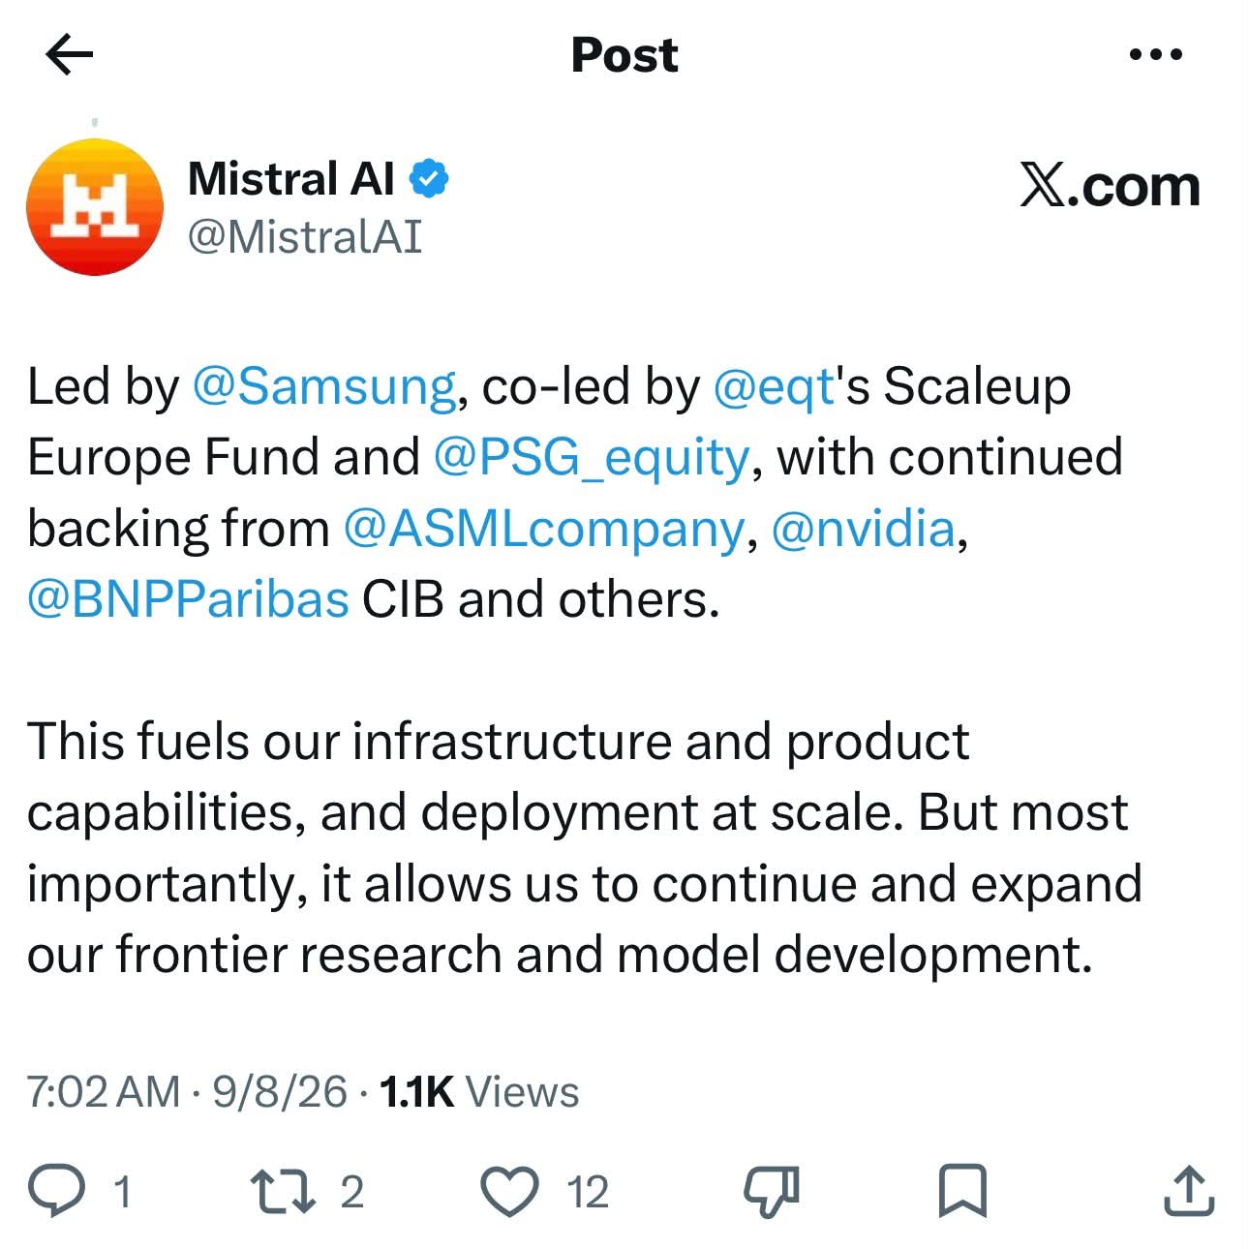Visit the @PSG_equity profile link
Image resolution: width=1249 pixels, height=1249 pixels.
pos(592,457)
